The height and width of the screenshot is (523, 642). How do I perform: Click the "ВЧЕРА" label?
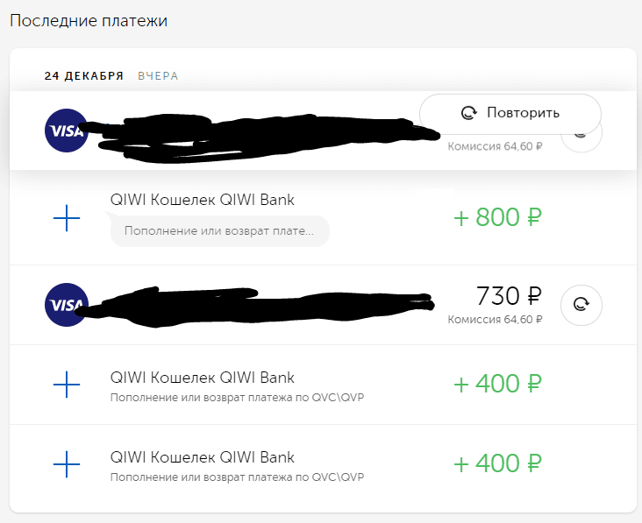point(158,76)
